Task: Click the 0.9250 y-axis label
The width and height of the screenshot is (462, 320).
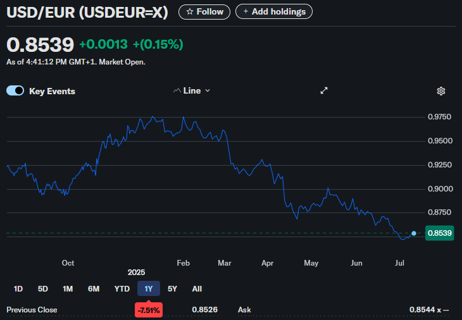Action: pyautogui.click(x=440, y=165)
